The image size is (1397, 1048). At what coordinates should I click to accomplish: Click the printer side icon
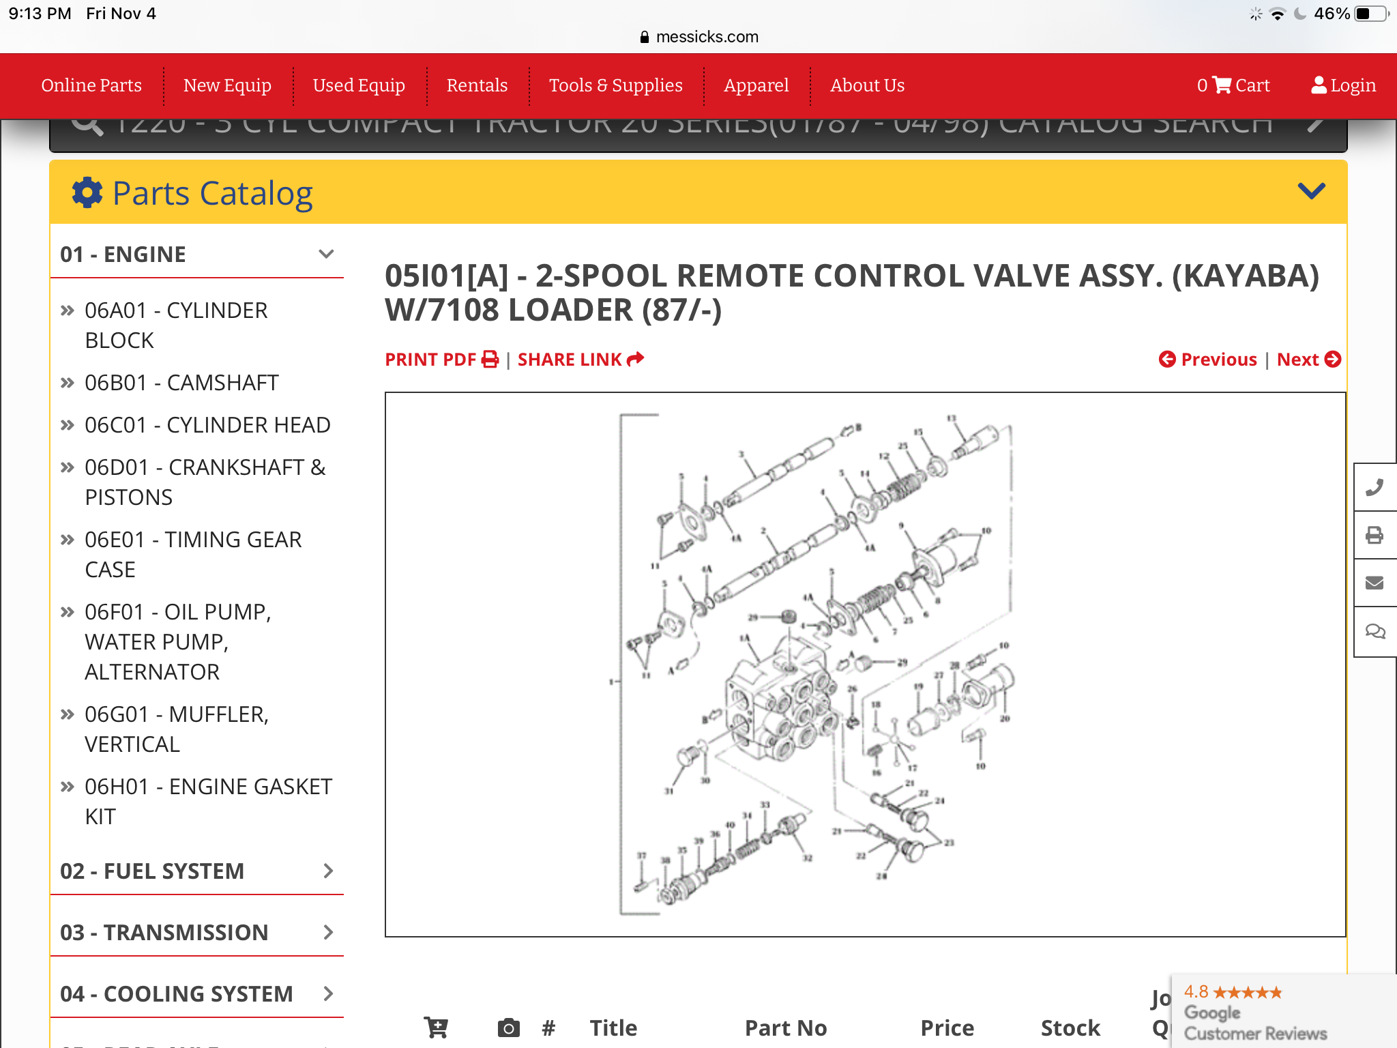1374,535
